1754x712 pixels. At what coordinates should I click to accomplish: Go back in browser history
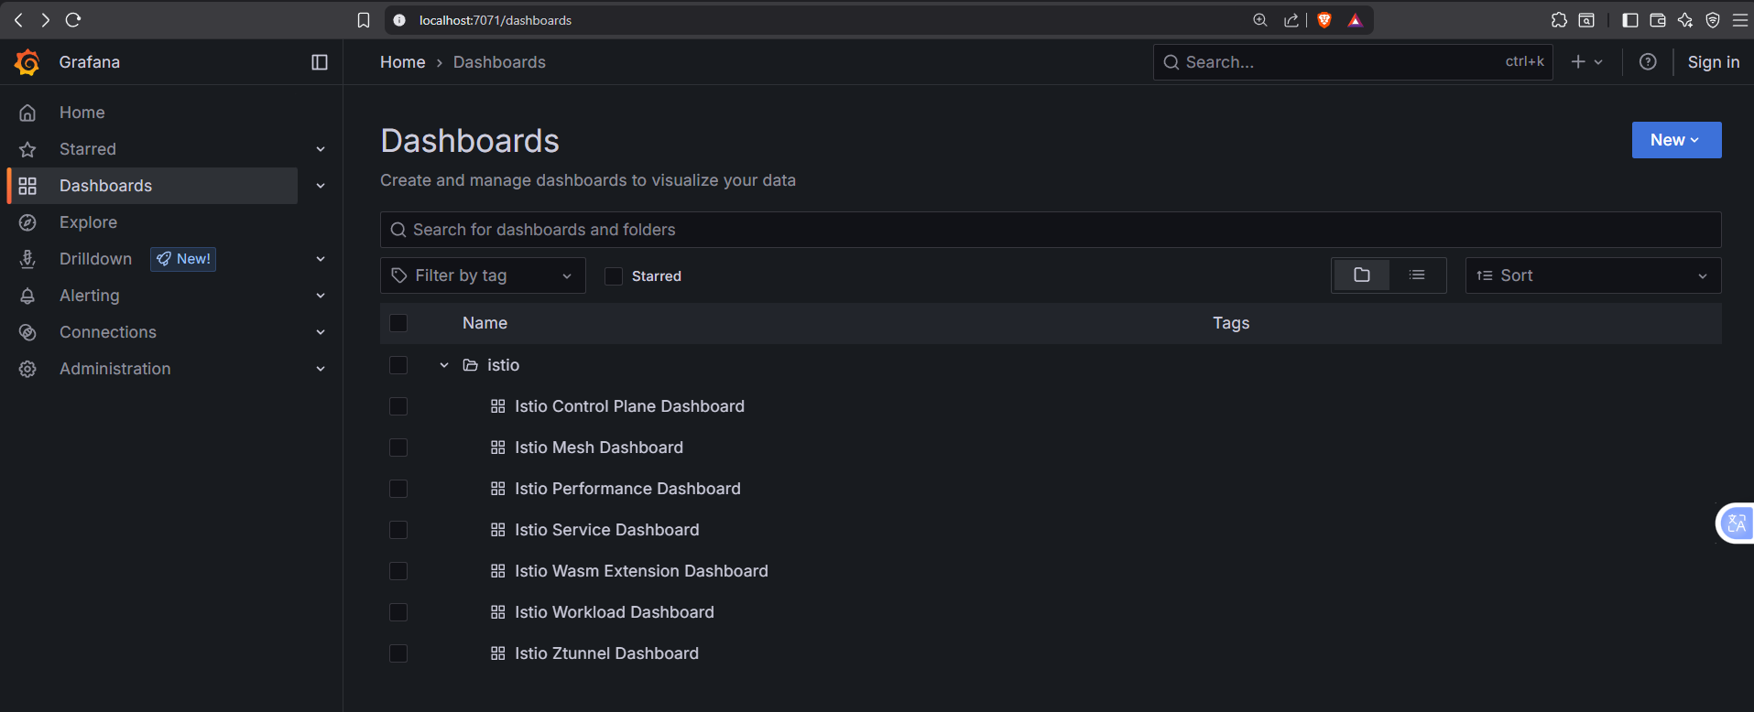pos(18,20)
